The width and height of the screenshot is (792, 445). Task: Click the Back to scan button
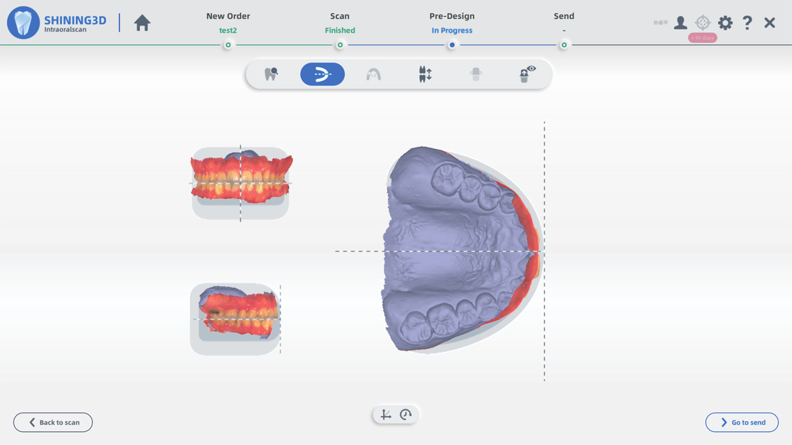[53, 423]
